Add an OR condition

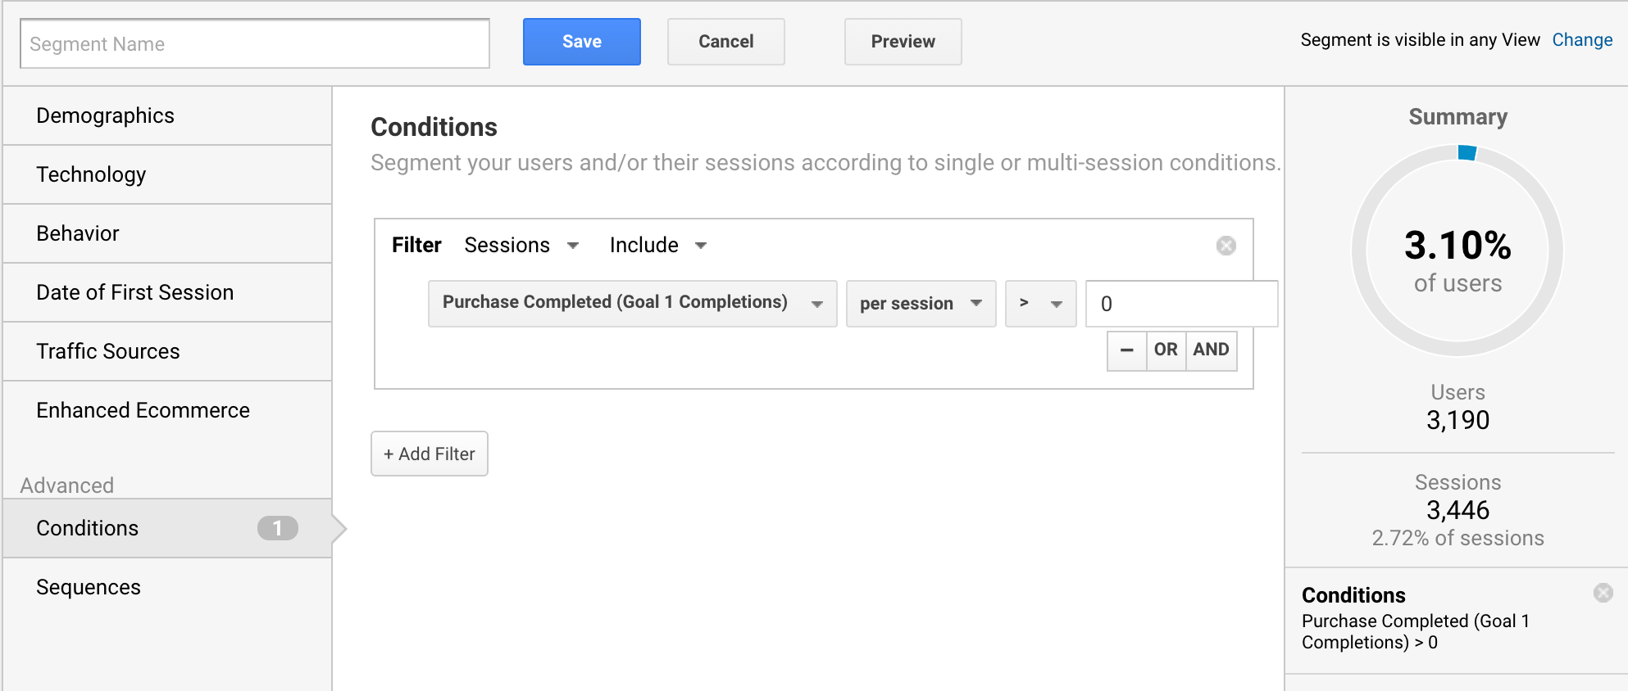coord(1166,350)
